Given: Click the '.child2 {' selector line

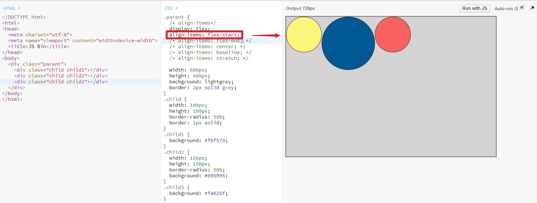Looking at the screenshot, I should (177, 152).
